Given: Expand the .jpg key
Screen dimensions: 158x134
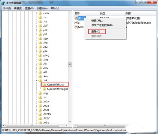Looking at the screenshot, I should click(x=37, y=60).
